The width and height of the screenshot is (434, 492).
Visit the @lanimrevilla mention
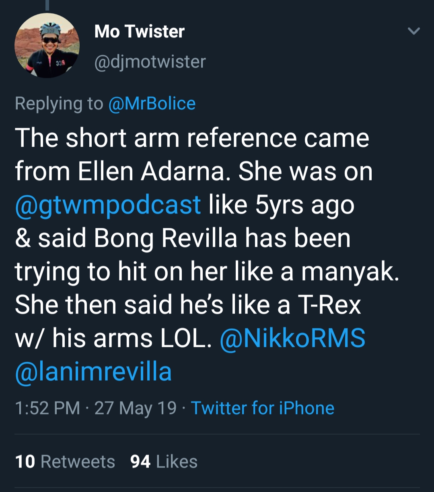(93, 371)
